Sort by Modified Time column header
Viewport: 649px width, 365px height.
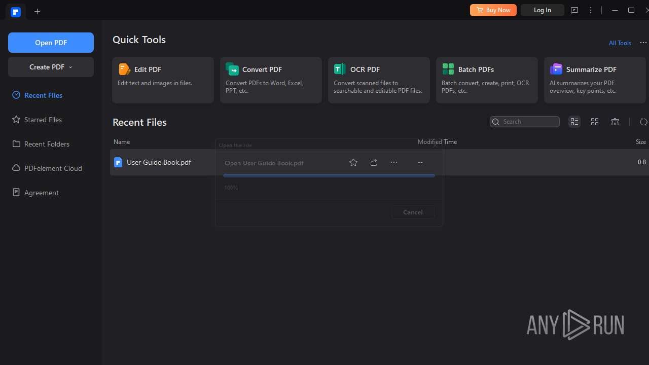[437, 142]
